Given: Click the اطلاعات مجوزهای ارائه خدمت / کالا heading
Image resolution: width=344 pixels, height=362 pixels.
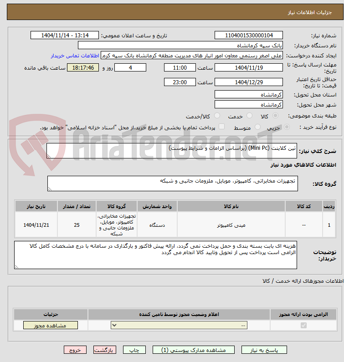Looking at the screenshot, I should pos(303,281).
